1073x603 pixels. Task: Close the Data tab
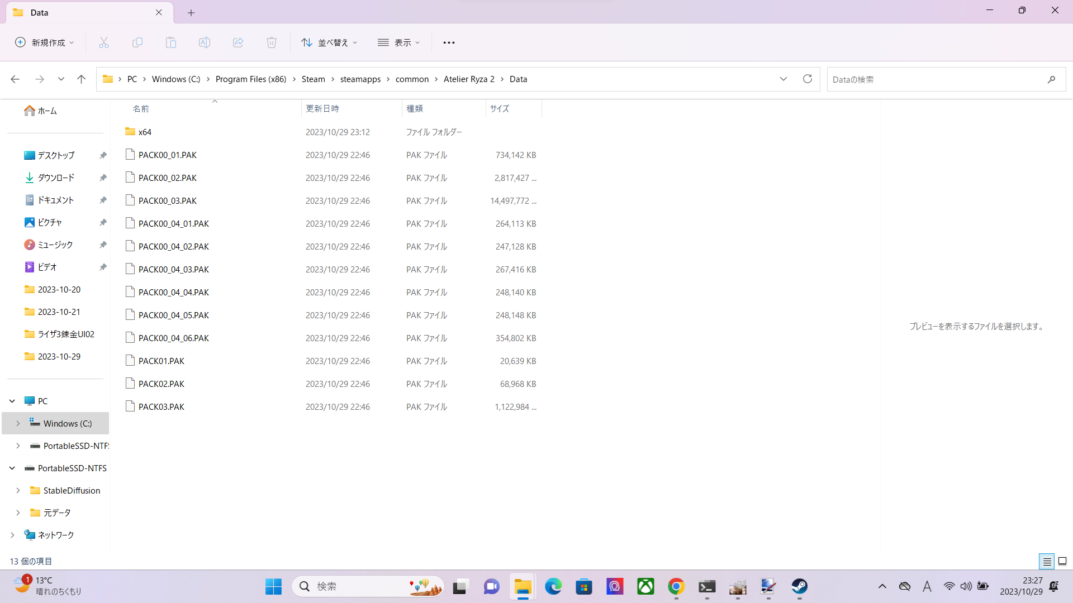coord(159,12)
